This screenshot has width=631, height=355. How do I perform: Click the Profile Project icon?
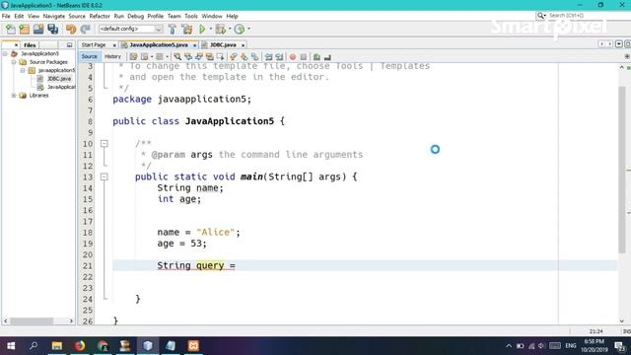[240, 29]
